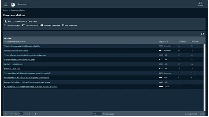
Task: Click the BeyondTrust logo icon
Action: click(13, 4)
